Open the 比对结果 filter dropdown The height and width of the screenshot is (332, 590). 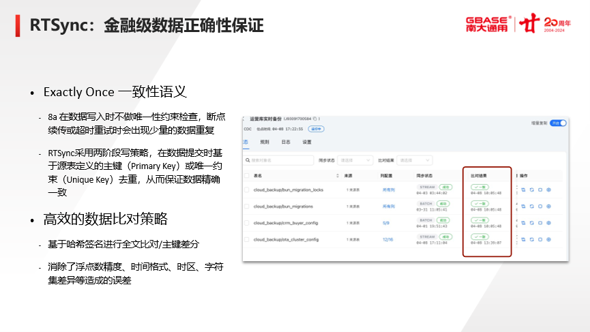click(x=414, y=161)
